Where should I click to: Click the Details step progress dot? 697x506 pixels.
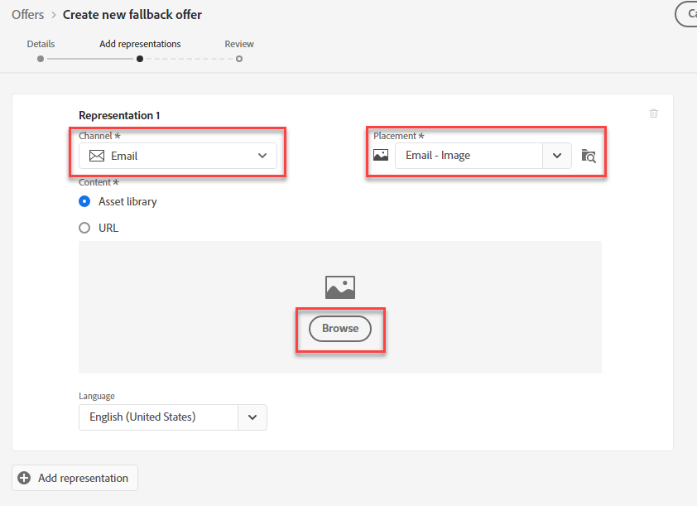point(41,59)
